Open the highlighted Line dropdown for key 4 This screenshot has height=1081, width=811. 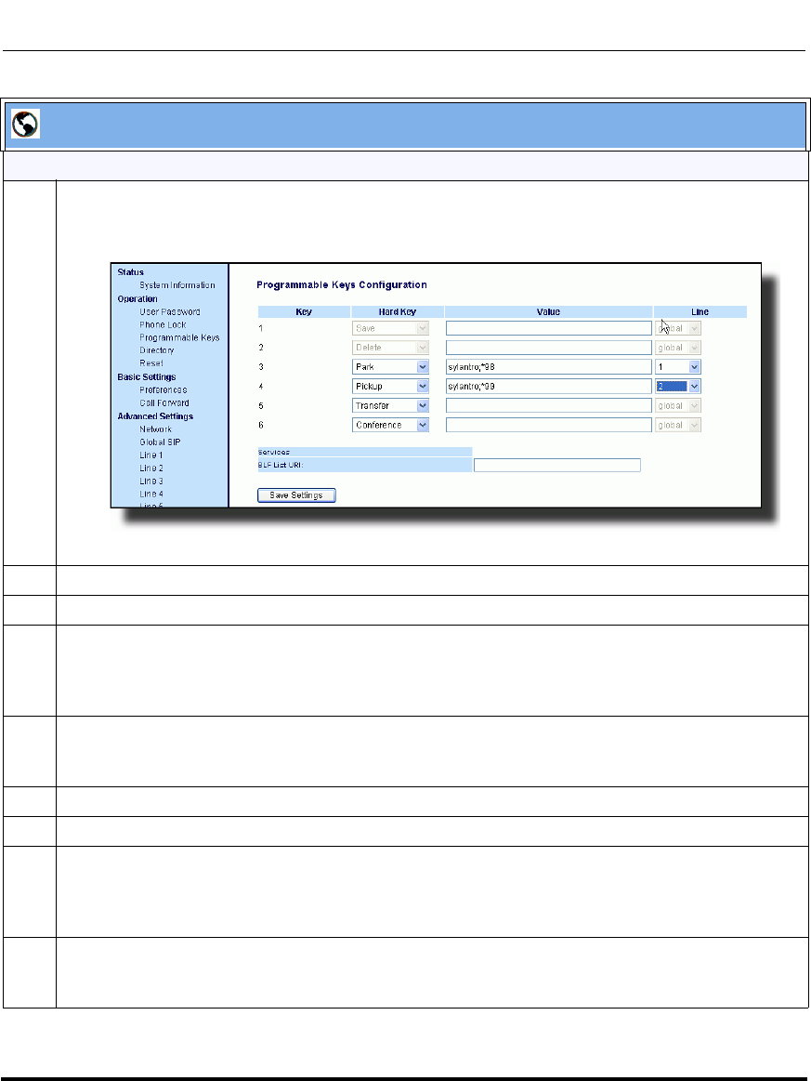[678, 387]
